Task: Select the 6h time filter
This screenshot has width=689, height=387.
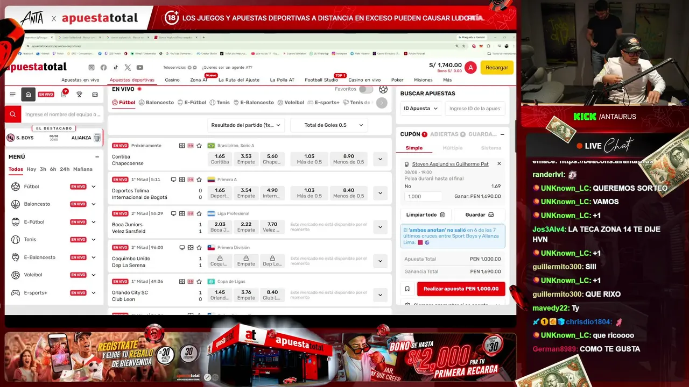Action: tap(53, 169)
